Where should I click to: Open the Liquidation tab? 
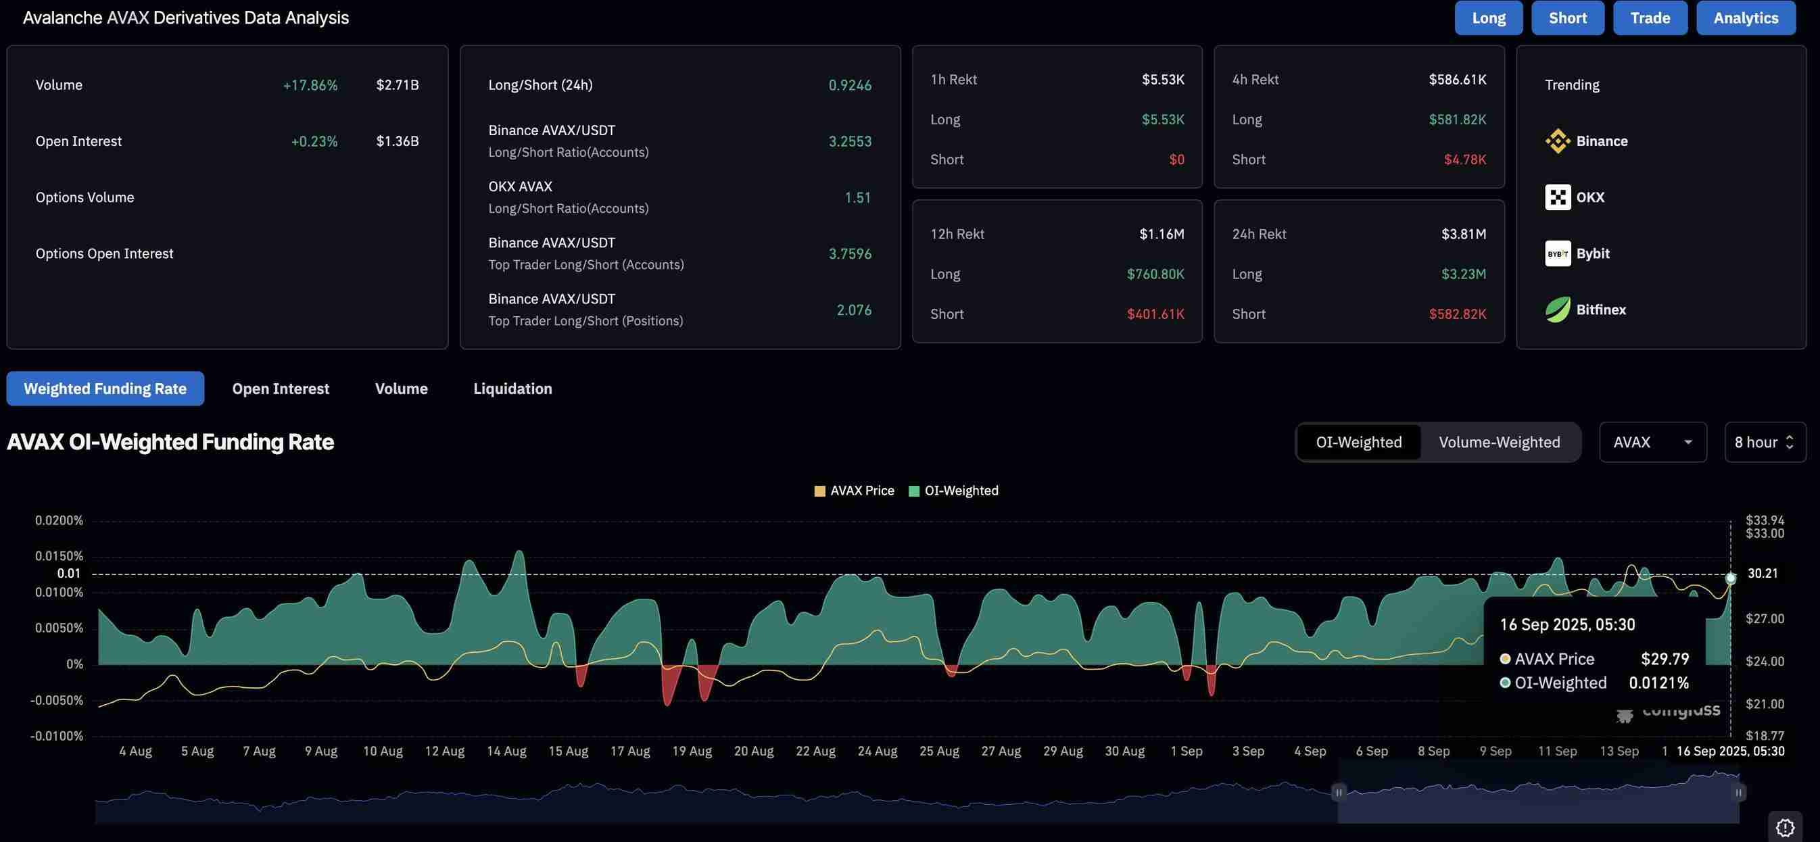click(x=512, y=389)
